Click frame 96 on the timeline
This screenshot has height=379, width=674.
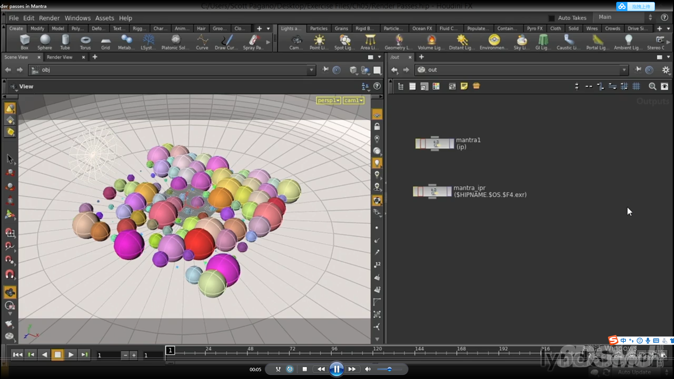(x=334, y=350)
